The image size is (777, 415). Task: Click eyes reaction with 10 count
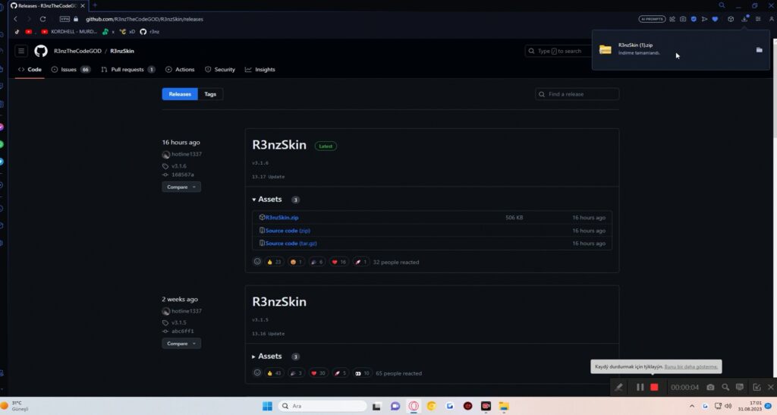point(362,373)
